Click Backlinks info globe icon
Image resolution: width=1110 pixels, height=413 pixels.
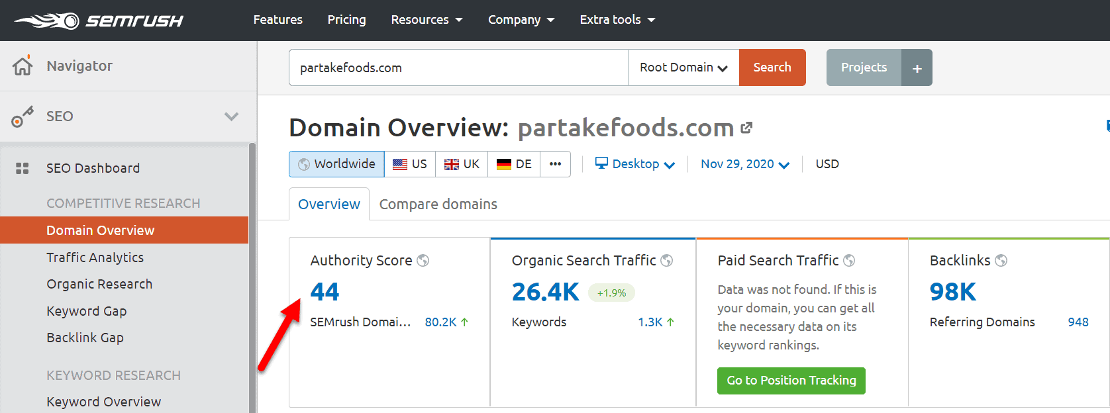click(1001, 261)
